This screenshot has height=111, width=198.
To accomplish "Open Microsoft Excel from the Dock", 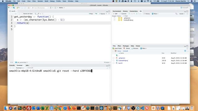I will pyautogui.click(x=42, y=108).
